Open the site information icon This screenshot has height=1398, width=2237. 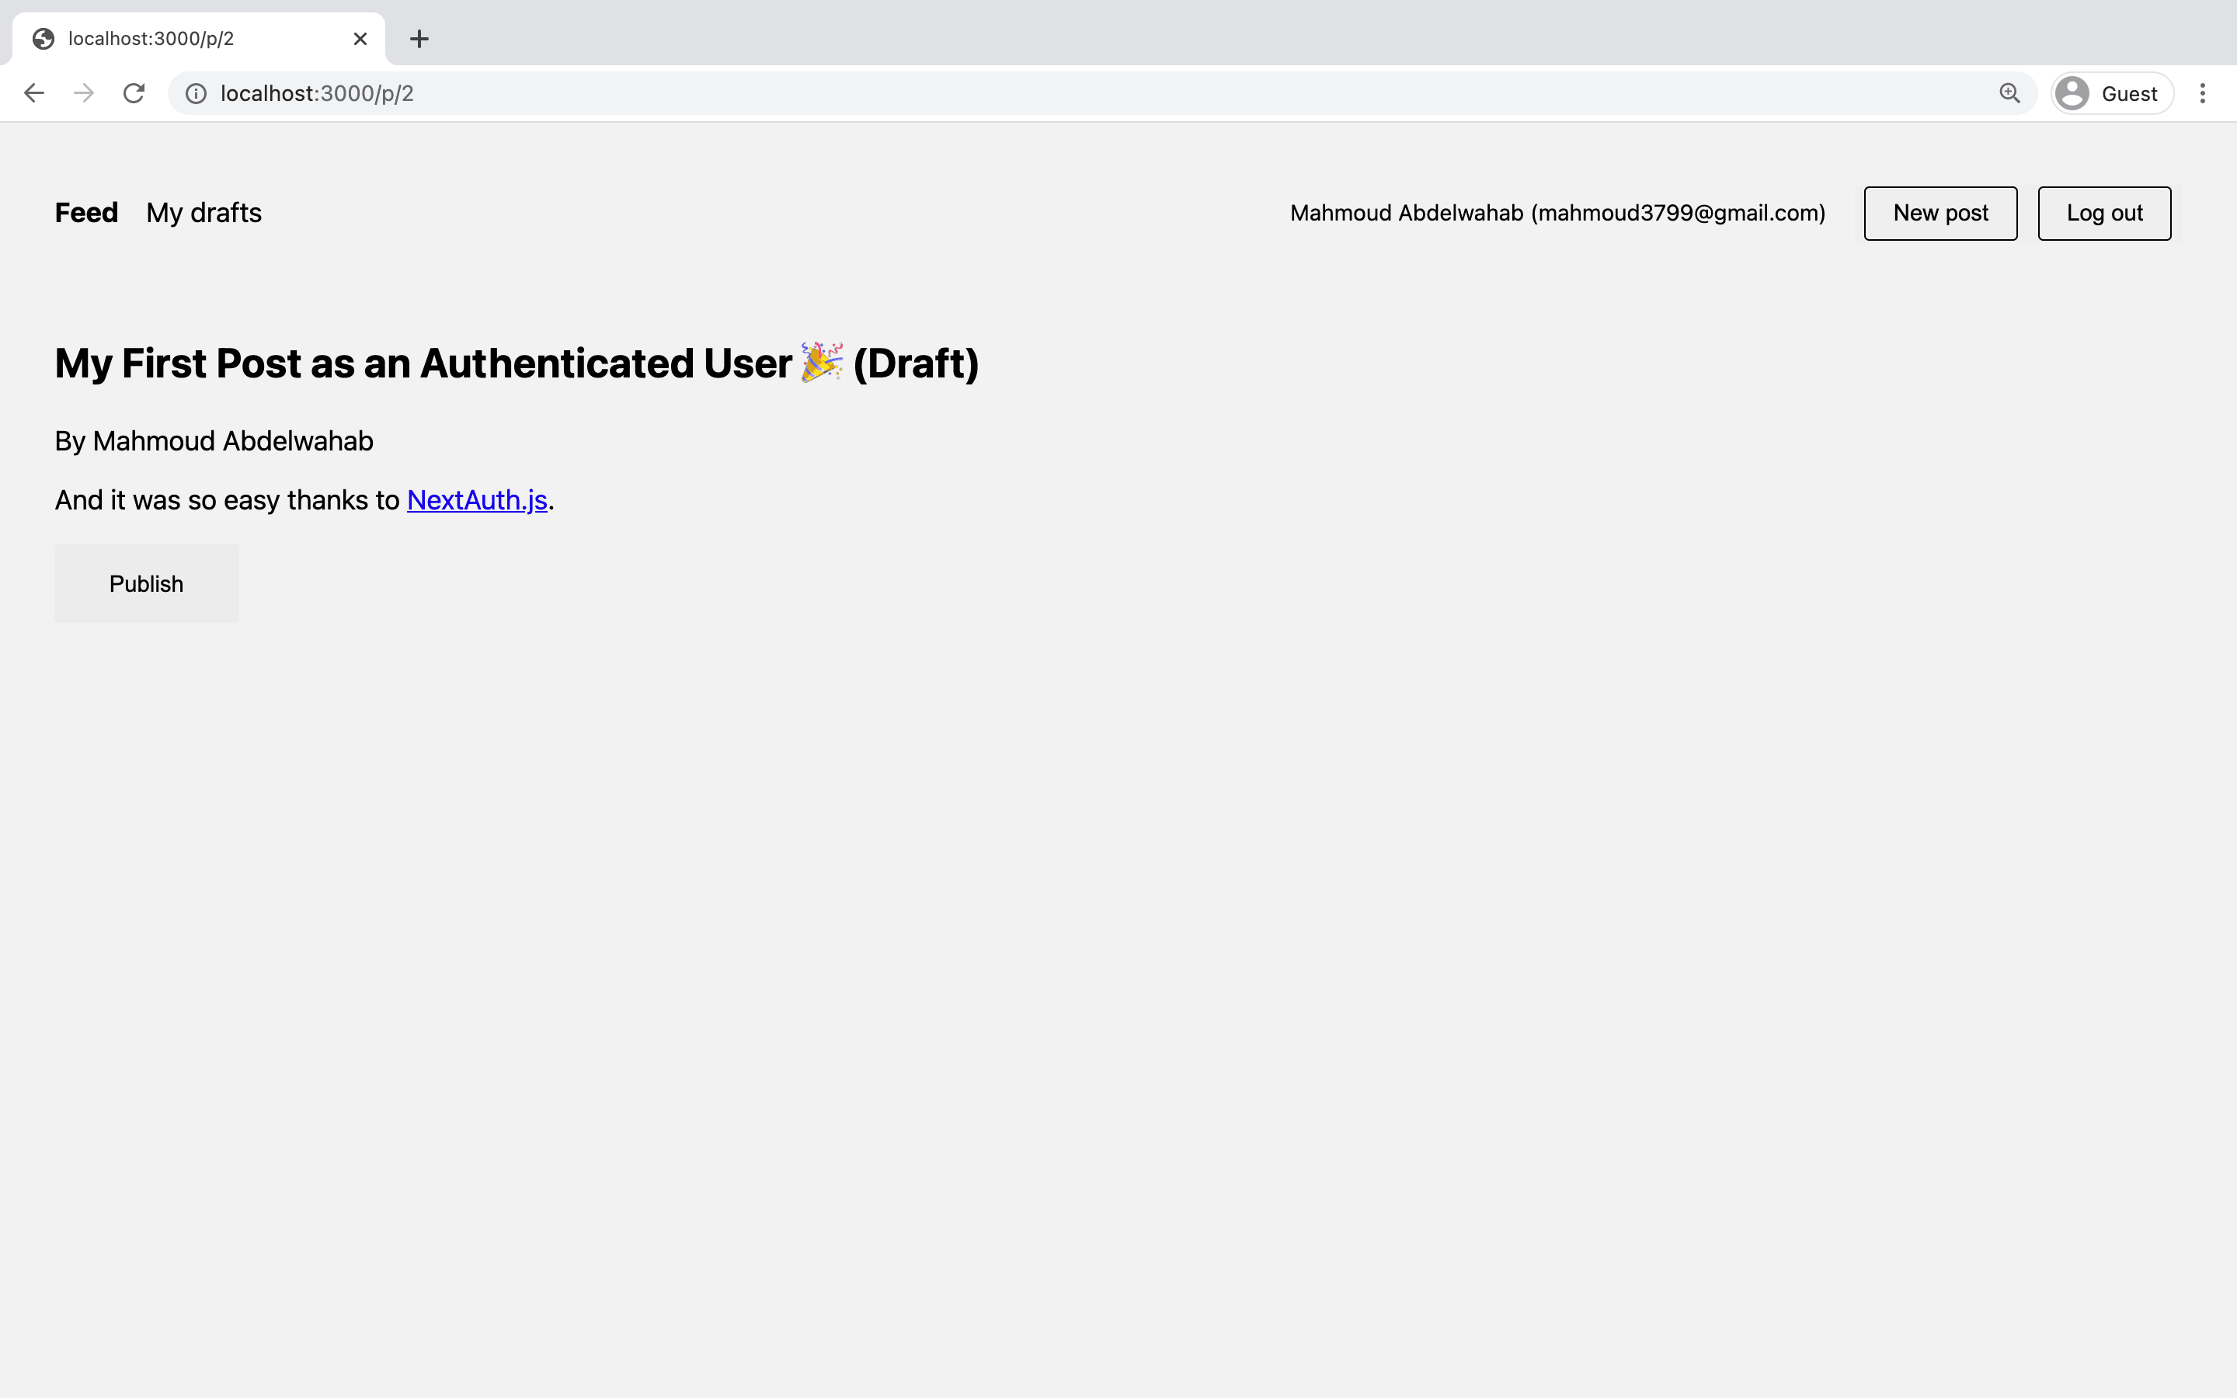point(196,93)
